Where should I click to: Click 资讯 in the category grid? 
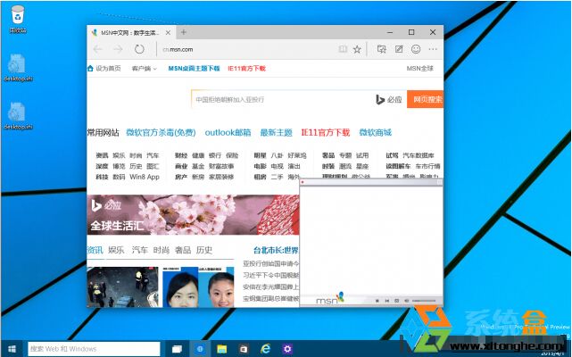102,155
